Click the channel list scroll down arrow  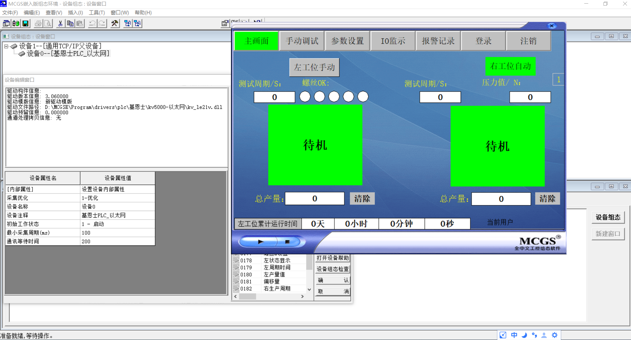tap(309, 289)
